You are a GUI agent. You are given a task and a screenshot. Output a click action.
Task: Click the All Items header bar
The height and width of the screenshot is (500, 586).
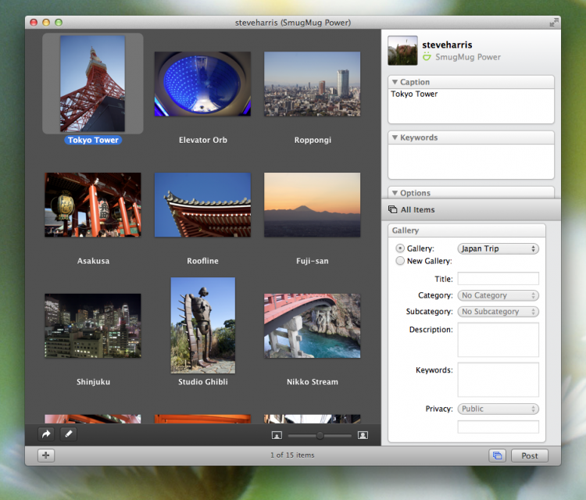pos(471,209)
